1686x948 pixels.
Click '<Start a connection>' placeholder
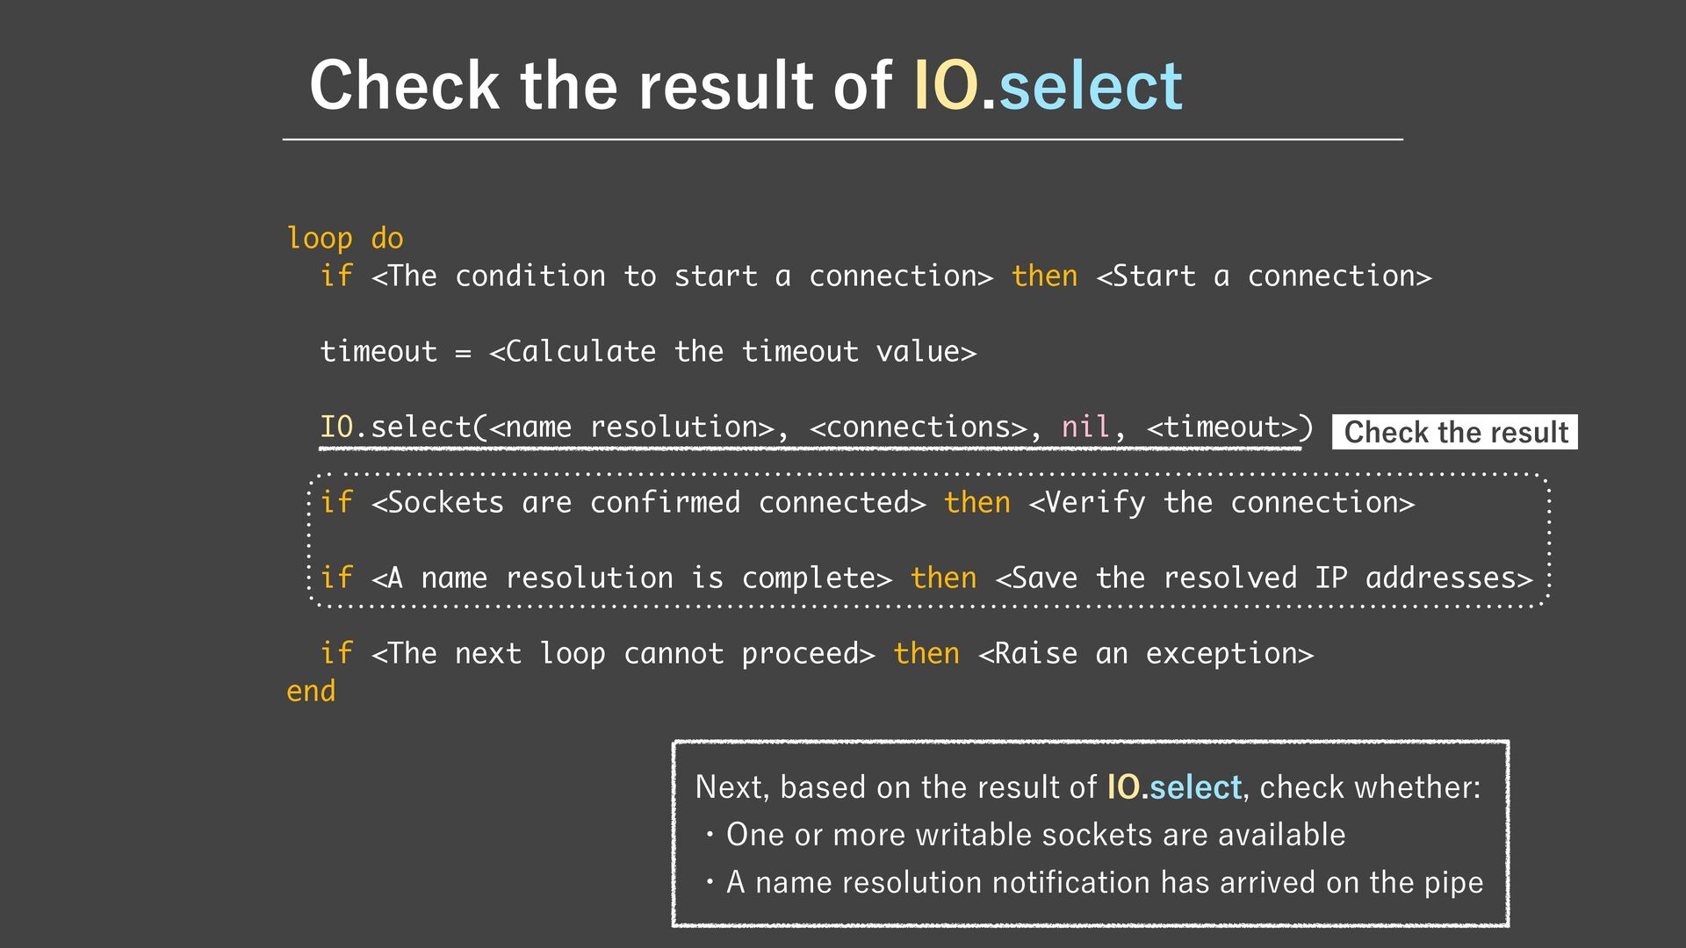(x=1264, y=276)
